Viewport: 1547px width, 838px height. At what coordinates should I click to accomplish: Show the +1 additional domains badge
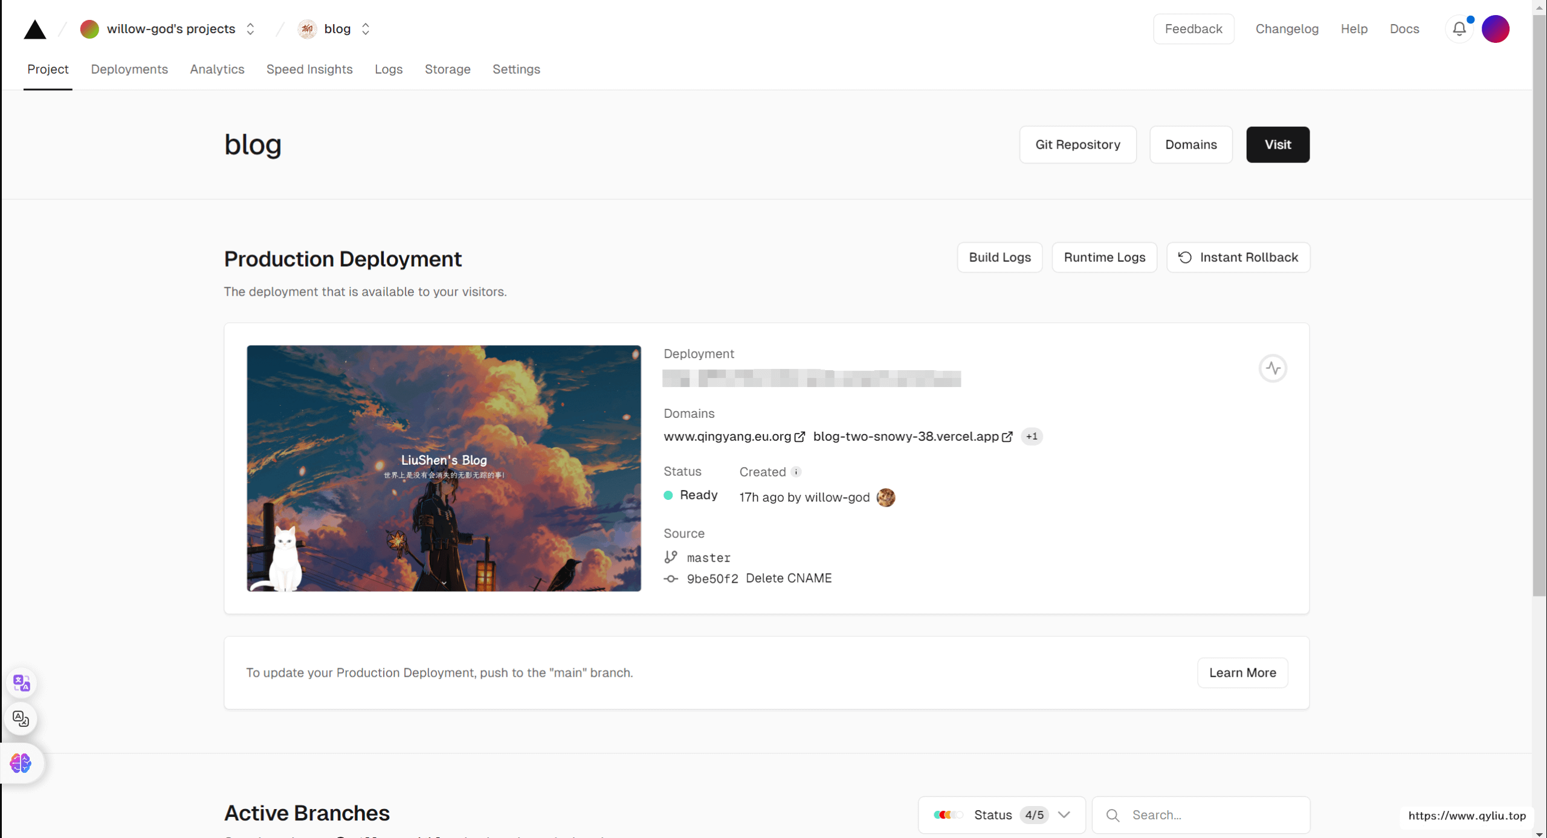(1032, 437)
